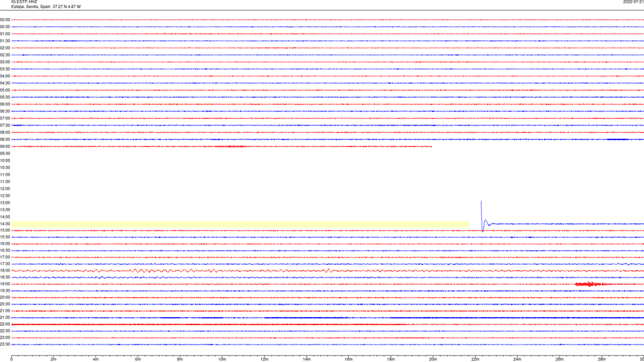The height and width of the screenshot is (362, 644).
Task: Click the 12:00 time label
Action: pyautogui.click(x=5, y=189)
